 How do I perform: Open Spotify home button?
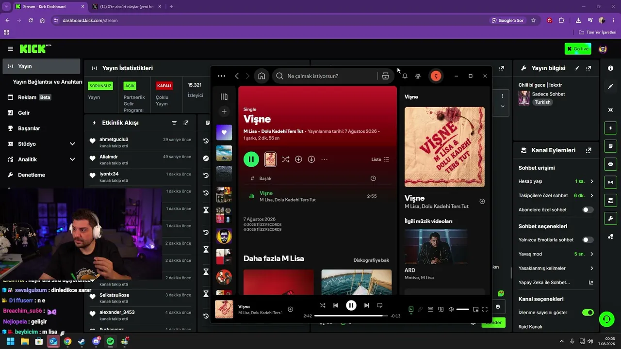(x=261, y=76)
